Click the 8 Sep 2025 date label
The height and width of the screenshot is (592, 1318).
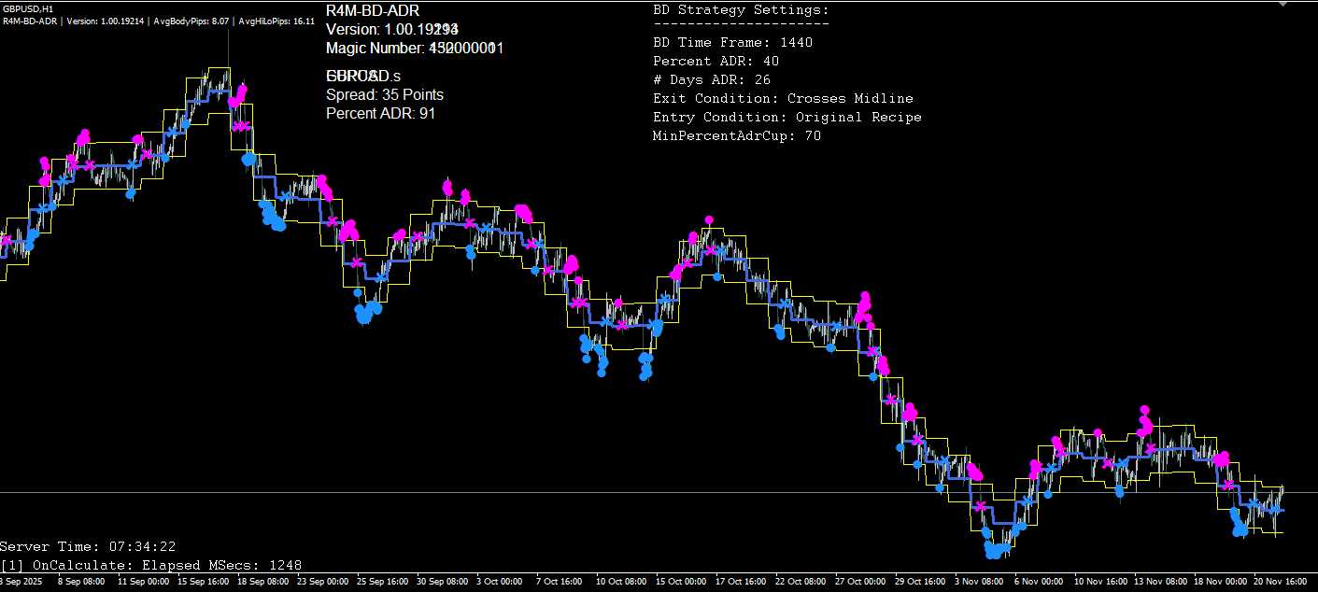21,581
